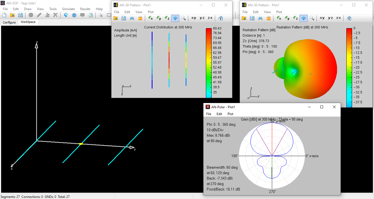
Task: Open Plot menu in AN-Polar window
Action: [230, 114]
